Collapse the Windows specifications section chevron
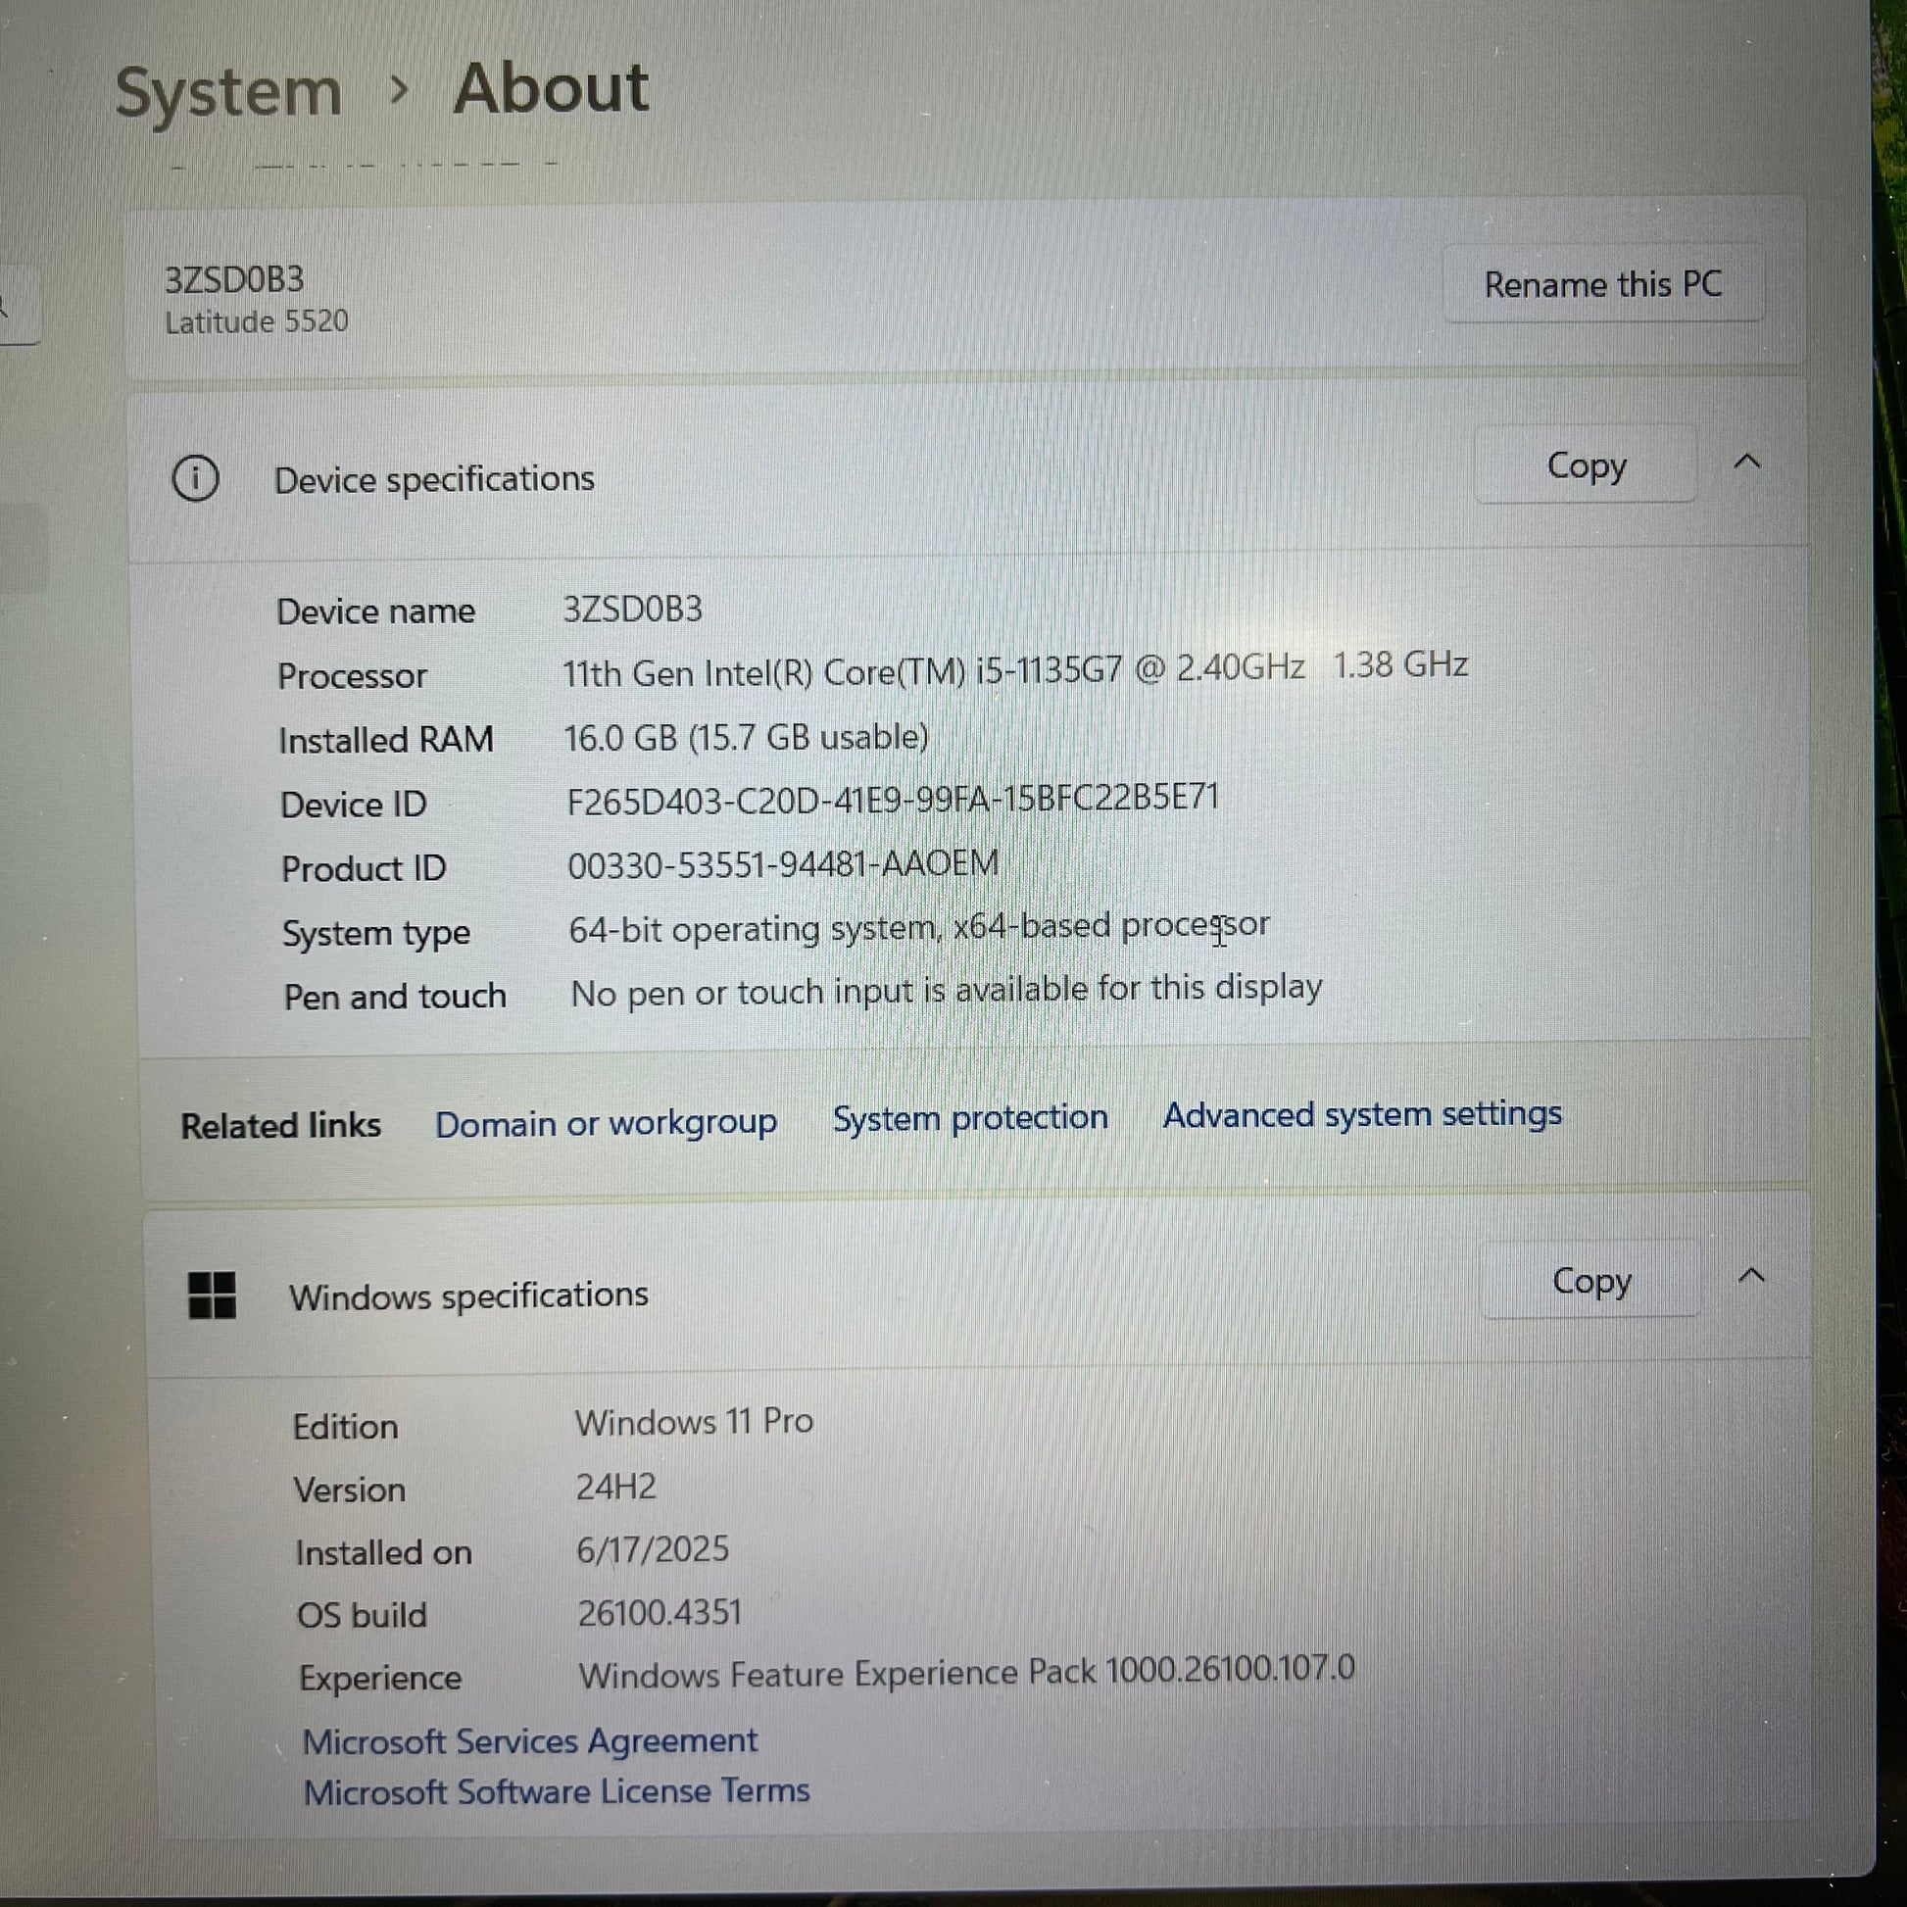The image size is (1907, 1907). point(1750,1275)
